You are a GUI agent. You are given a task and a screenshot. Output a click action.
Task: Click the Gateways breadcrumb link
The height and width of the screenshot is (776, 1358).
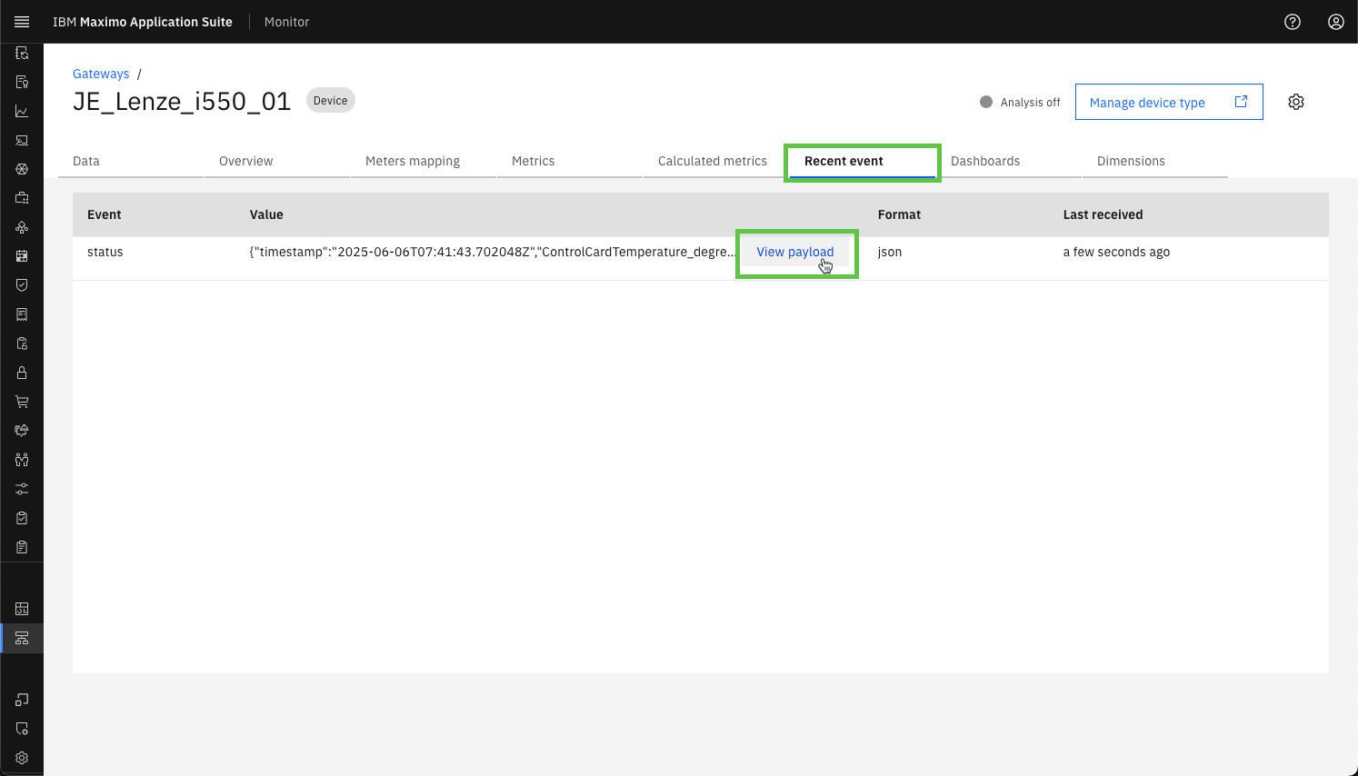tap(101, 74)
